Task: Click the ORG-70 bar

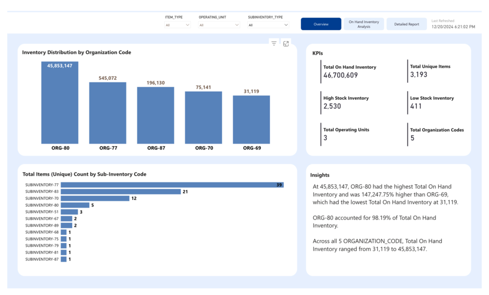Action: click(203, 117)
